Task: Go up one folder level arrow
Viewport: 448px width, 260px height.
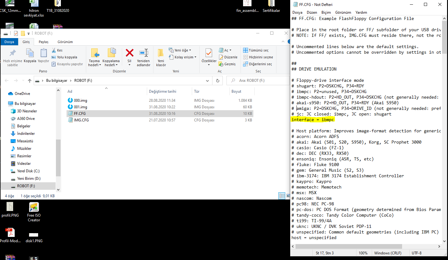Action: pyautogui.click(x=30, y=81)
